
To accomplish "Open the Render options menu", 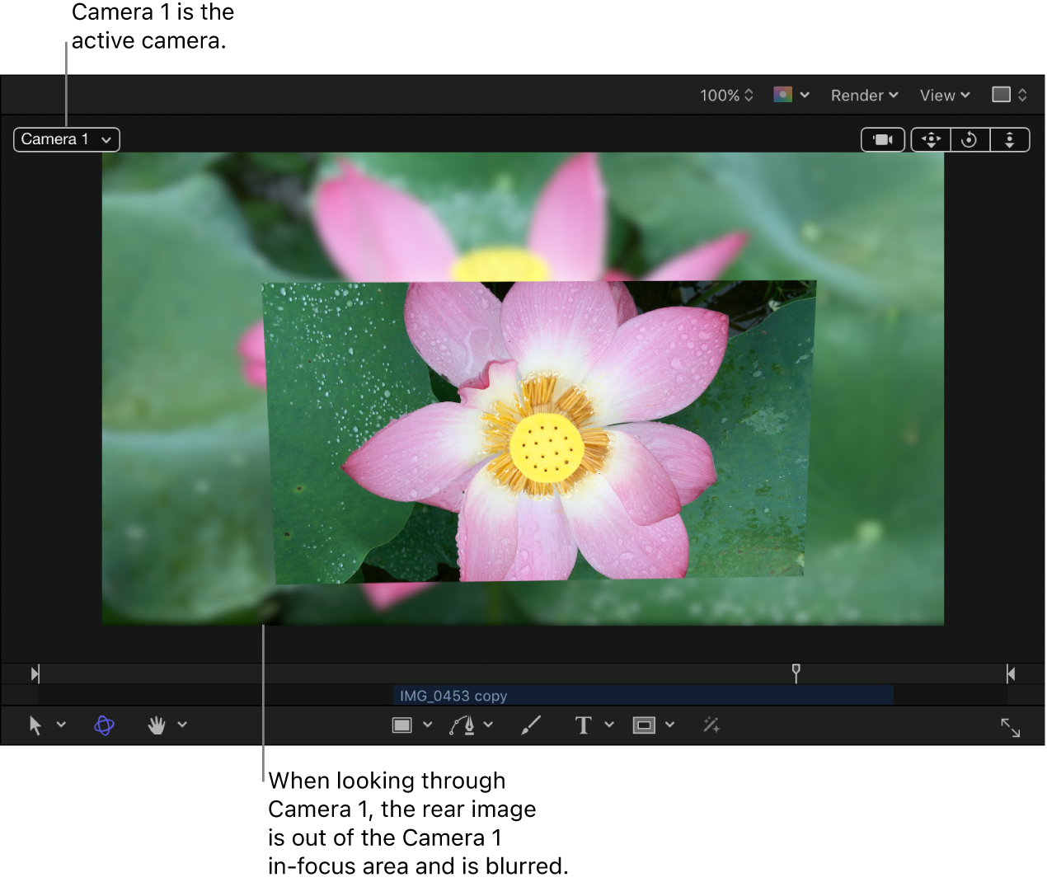I will [x=863, y=95].
